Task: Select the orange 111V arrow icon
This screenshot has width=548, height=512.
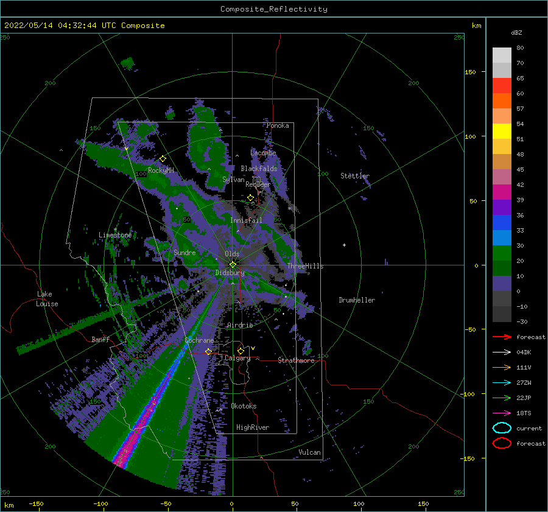Action: coord(502,367)
